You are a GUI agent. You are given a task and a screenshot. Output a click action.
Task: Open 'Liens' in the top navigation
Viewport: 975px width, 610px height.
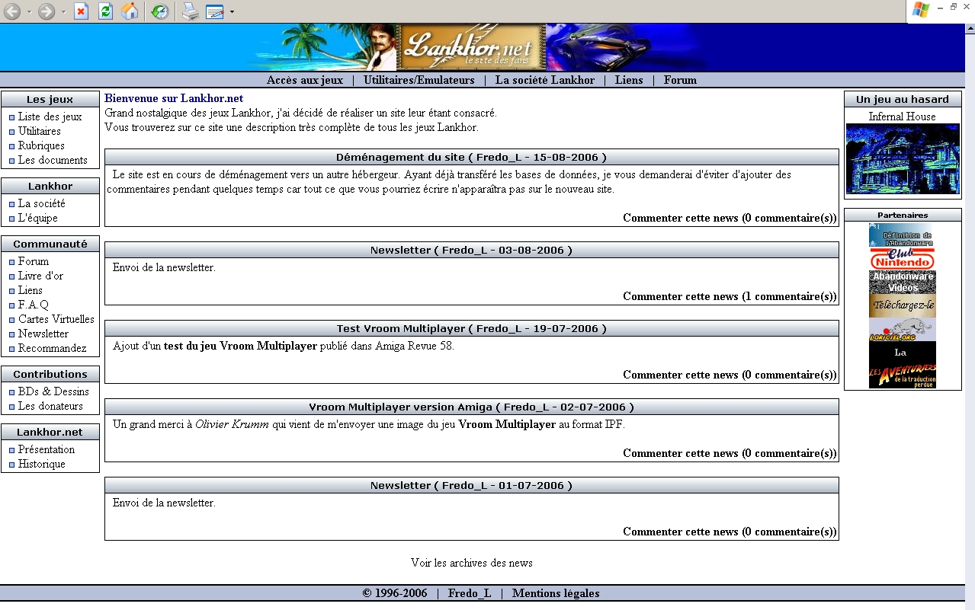point(629,80)
